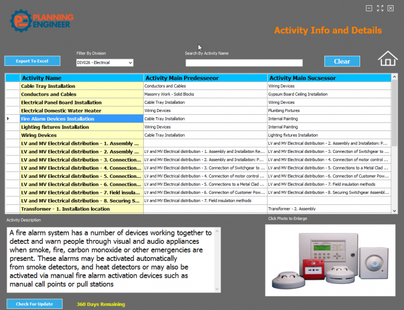404x310 pixels.
Task: Enlarge the fire alarm devices photo
Action: 330,260
